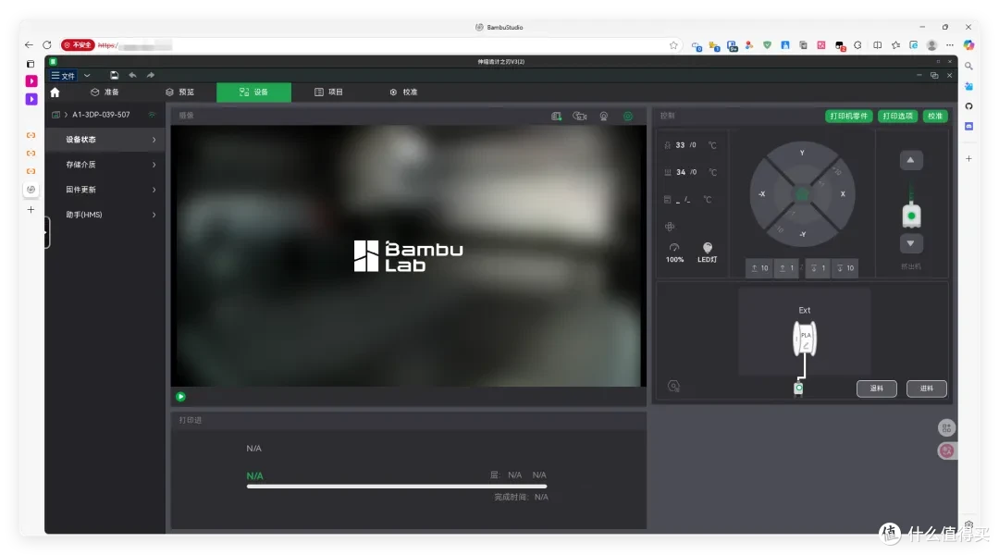Open the webcam settings icon above the video
Image resolution: width=999 pixels, height=555 pixels.
click(x=603, y=116)
